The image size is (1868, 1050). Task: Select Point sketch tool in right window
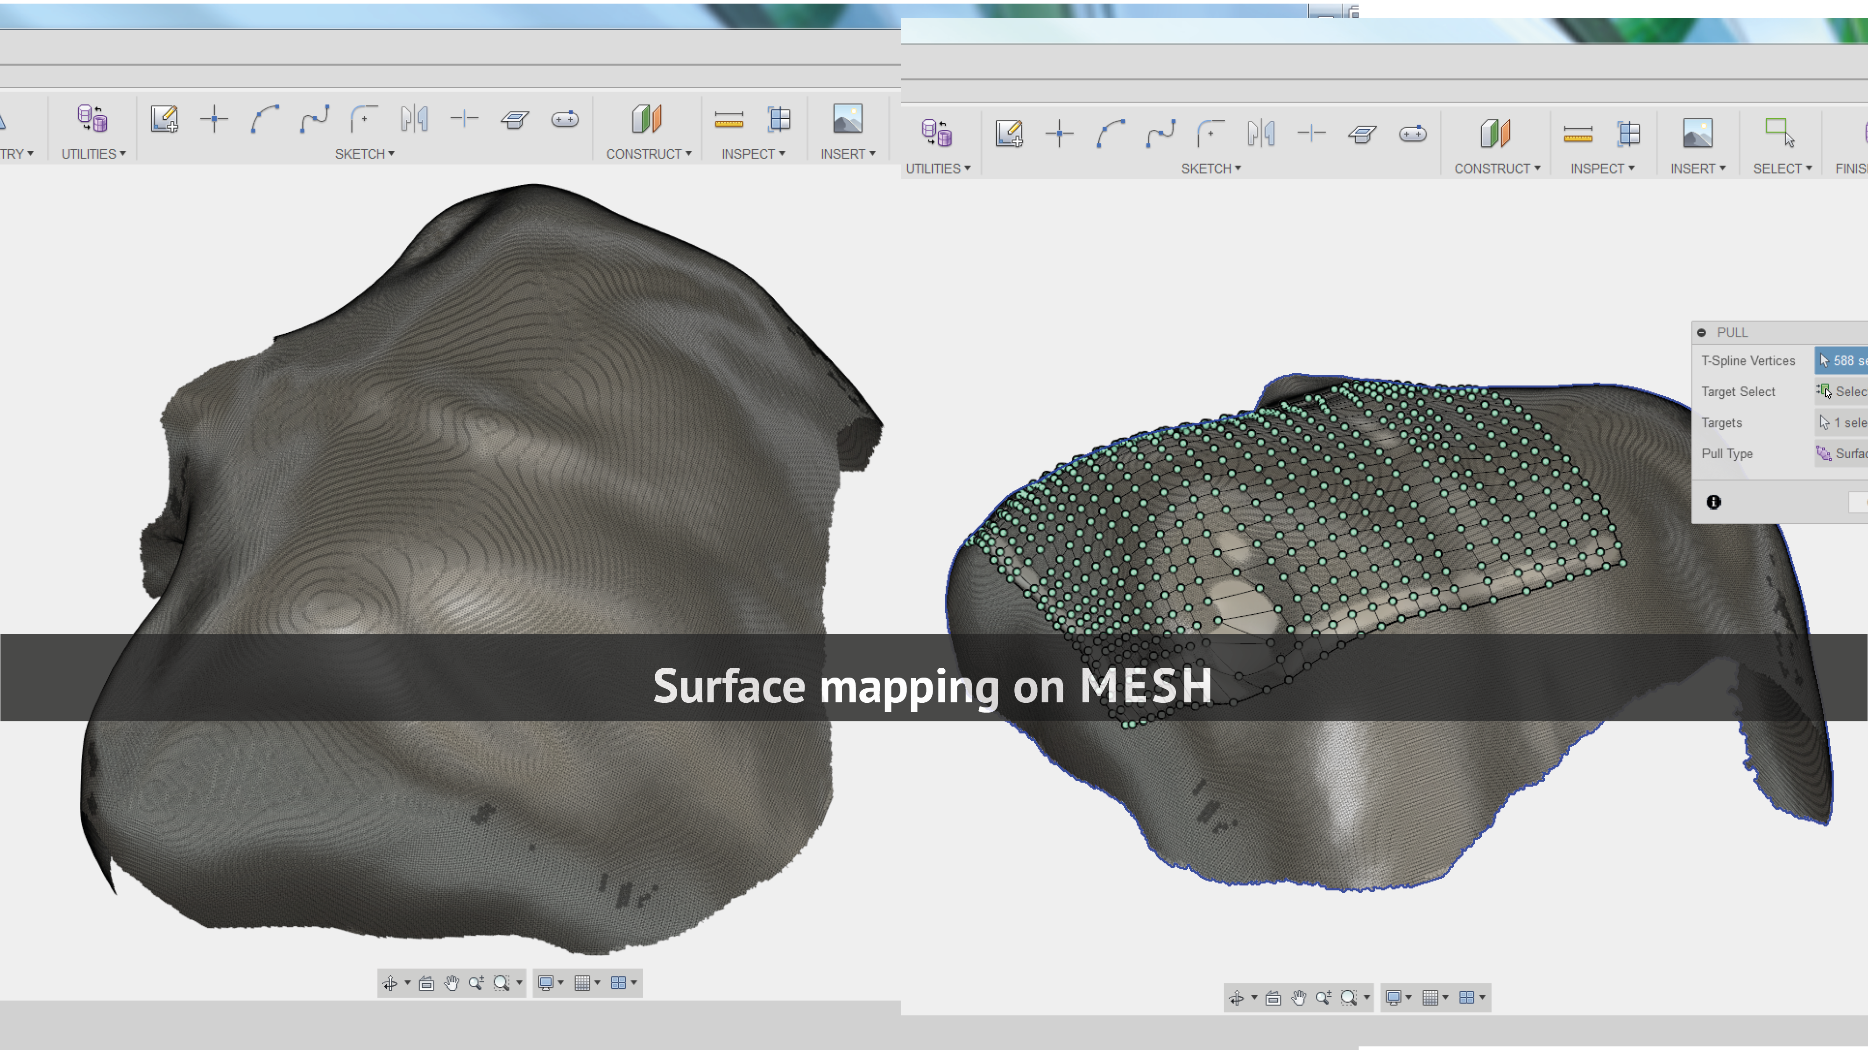(x=1060, y=133)
